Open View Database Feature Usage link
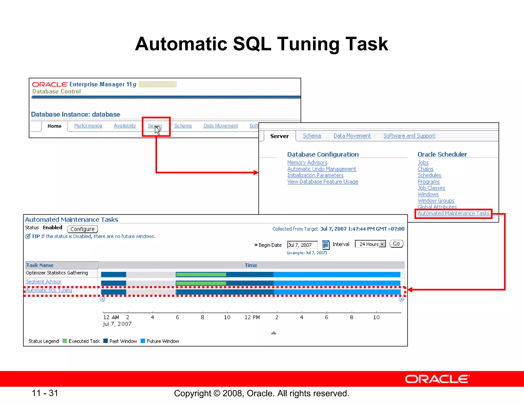Viewport: 524px width, 405px height. 323,182
